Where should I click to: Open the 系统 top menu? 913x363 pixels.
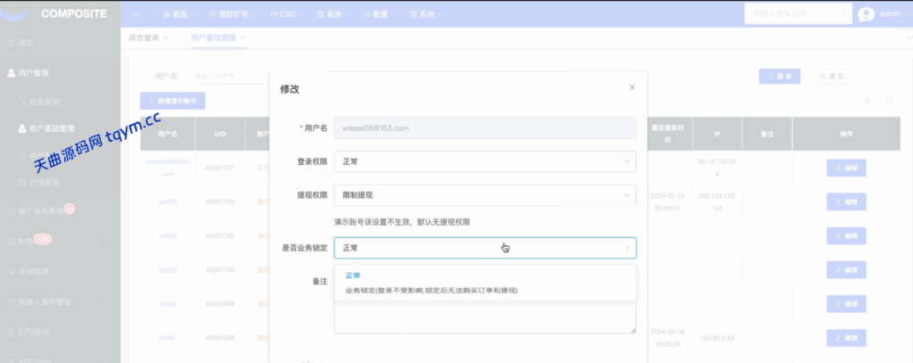pyautogui.click(x=425, y=14)
